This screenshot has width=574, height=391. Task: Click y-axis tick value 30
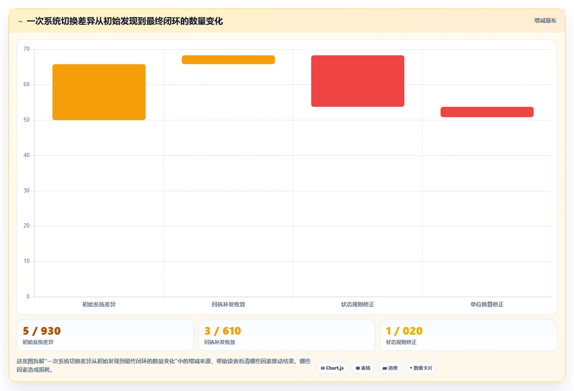coord(26,191)
